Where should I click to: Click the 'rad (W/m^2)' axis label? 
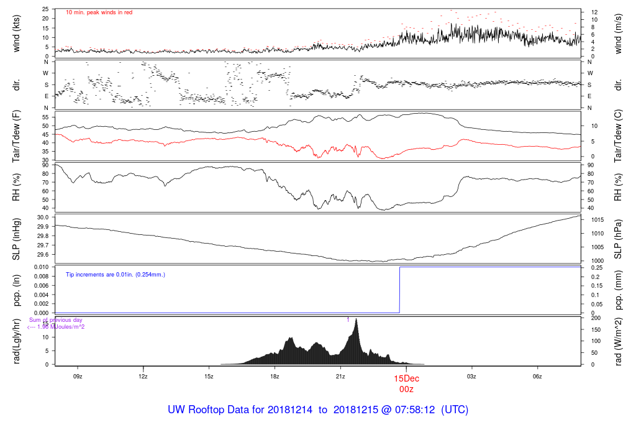click(618, 341)
